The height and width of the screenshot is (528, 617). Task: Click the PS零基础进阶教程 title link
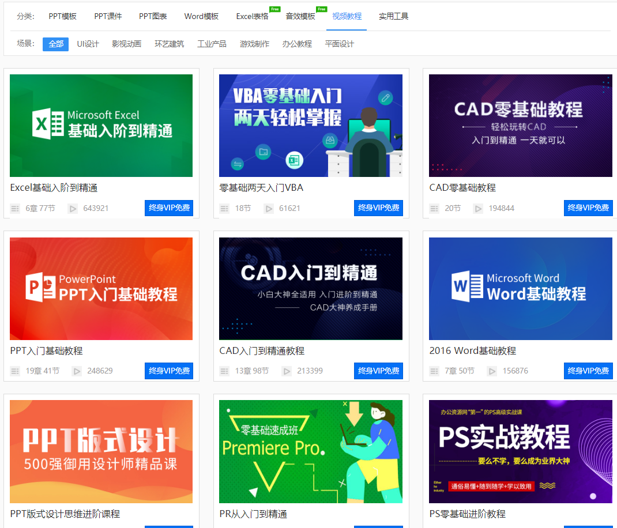point(468,514)
